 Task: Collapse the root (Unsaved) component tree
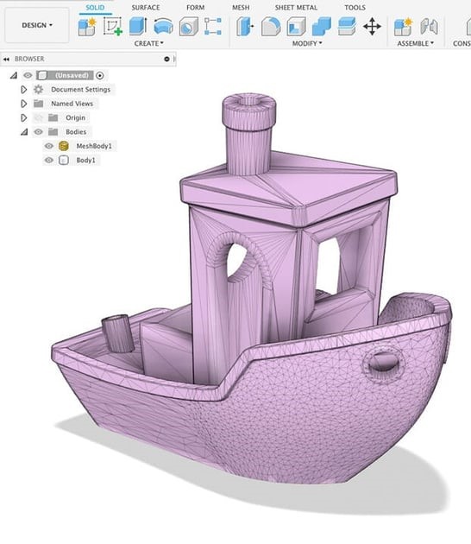pyautogui.click(x=13, y=75)
